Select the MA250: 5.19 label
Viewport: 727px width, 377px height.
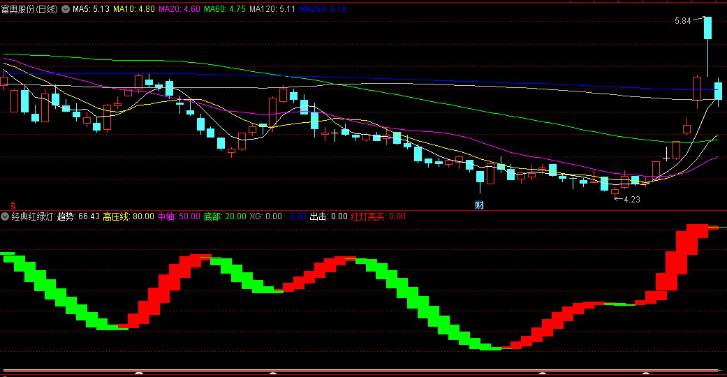pyautogui.click(x=323, y=9)
